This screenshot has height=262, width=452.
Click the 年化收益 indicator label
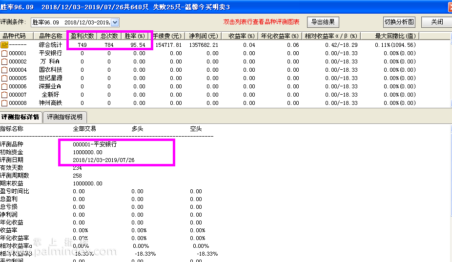(12, 222)
